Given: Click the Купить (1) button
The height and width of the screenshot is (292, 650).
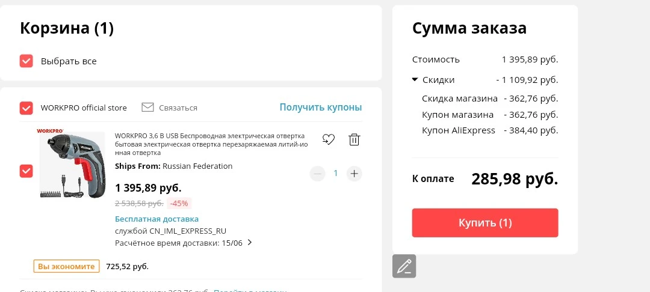Looking at the screenshot, I should pyautogui.click(x=485, y=223).
